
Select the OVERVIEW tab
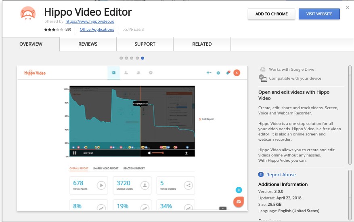[x=31, y=44]
